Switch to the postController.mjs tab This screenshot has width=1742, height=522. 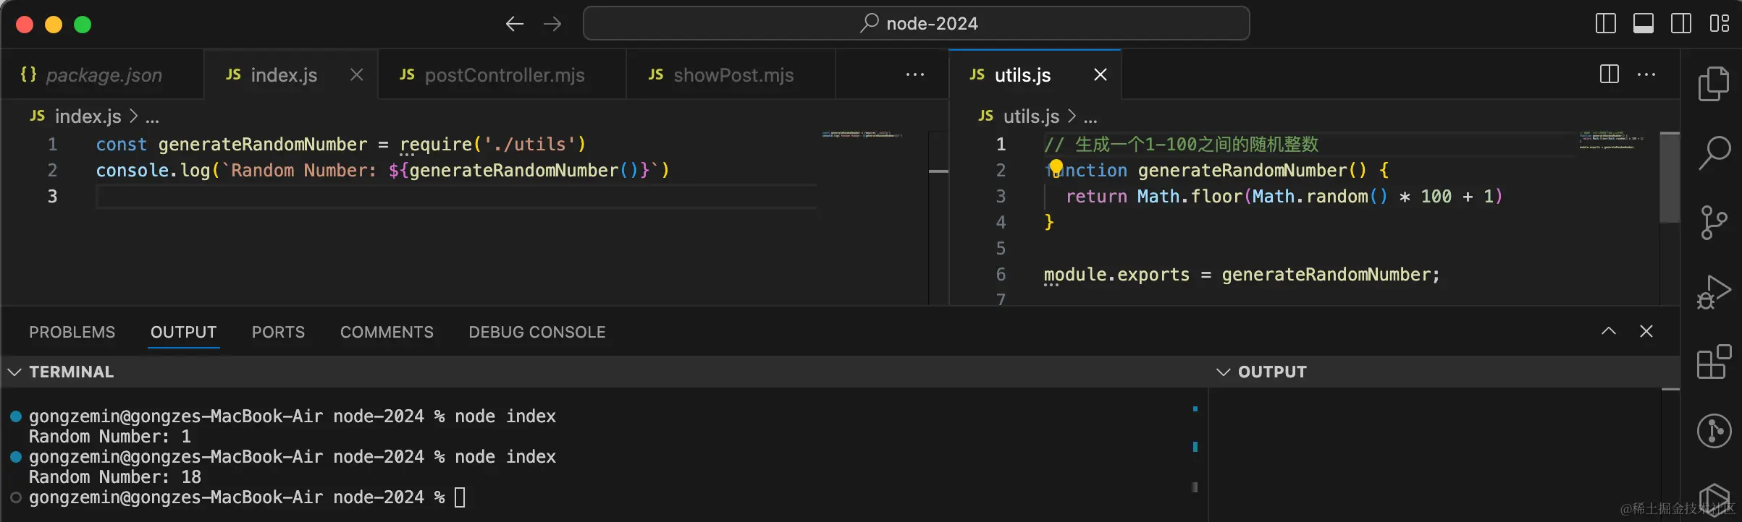pos(503,75)
